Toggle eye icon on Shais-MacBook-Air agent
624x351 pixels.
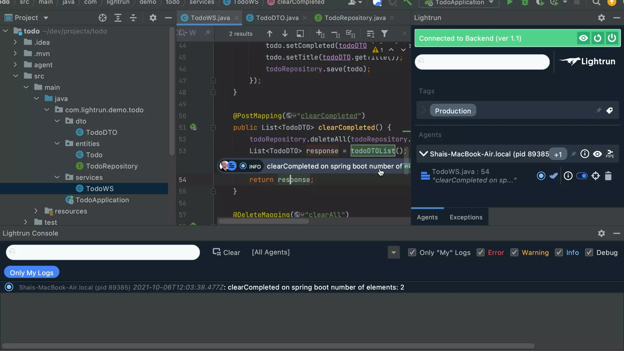pos(597,154)
